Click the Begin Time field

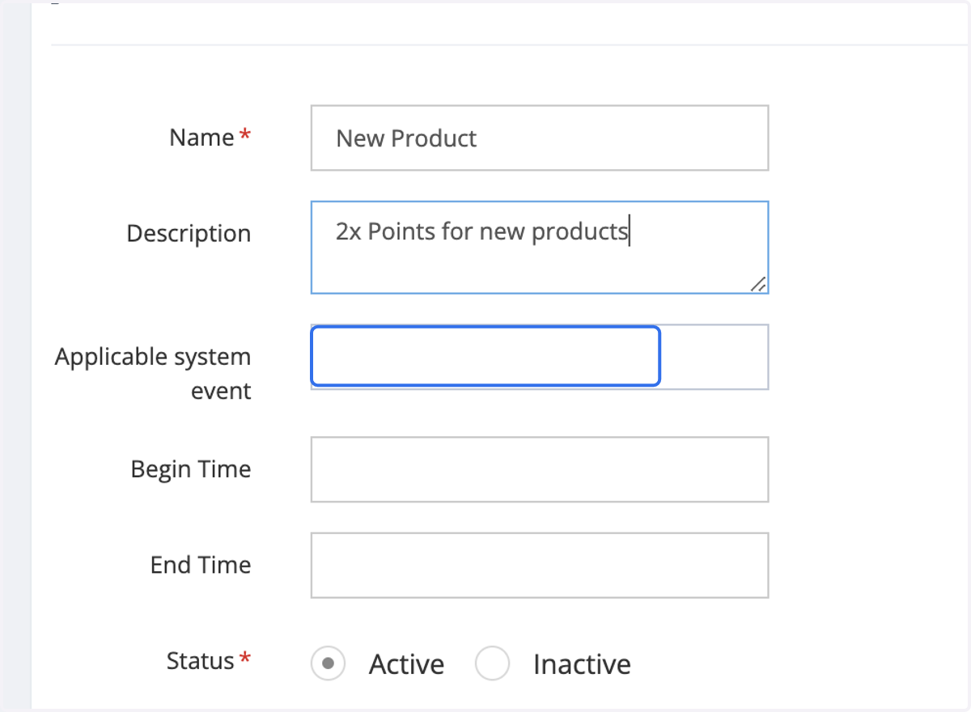pyautogui.click(x=540, y=469)
